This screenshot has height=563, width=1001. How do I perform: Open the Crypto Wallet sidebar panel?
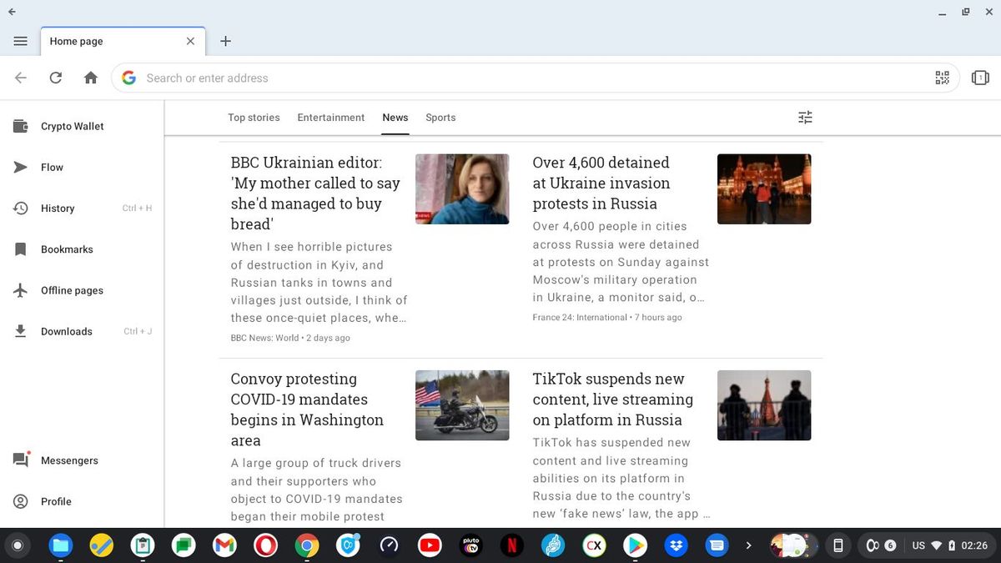72,126
